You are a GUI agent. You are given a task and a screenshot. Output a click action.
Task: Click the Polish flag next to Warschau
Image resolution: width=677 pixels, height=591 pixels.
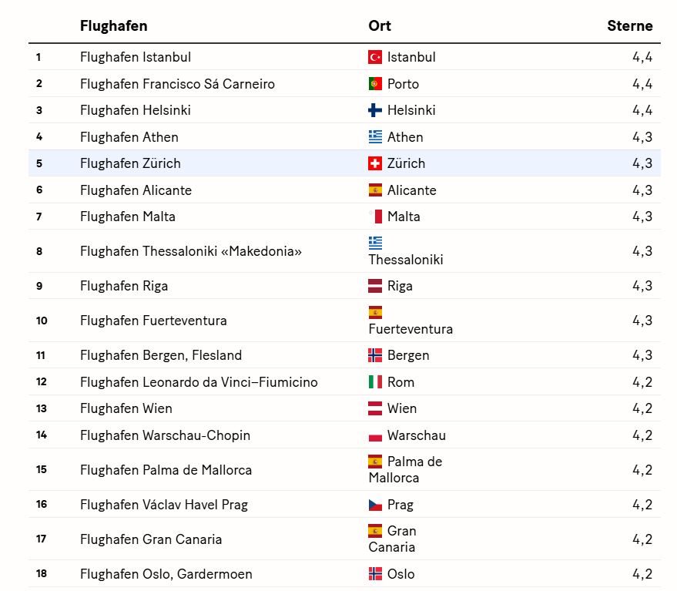[x=375, y=435]
